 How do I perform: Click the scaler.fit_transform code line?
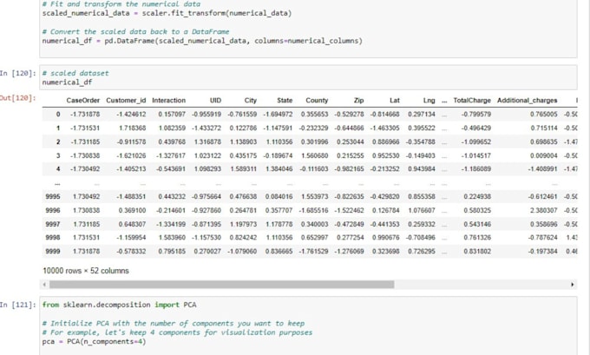tap(167, 13)
